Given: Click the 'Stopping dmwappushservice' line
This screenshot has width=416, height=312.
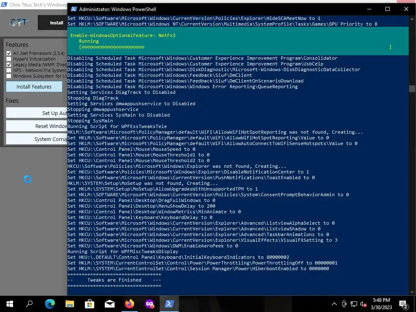Looking at the screenshot, I should tap(103, 109).
